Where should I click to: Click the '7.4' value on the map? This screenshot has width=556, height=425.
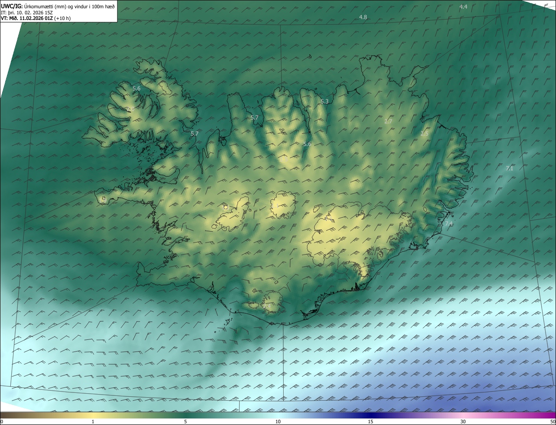[449, 223]
